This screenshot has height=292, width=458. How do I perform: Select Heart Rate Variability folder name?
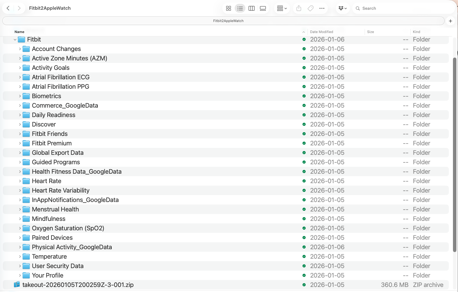point(61,190)
